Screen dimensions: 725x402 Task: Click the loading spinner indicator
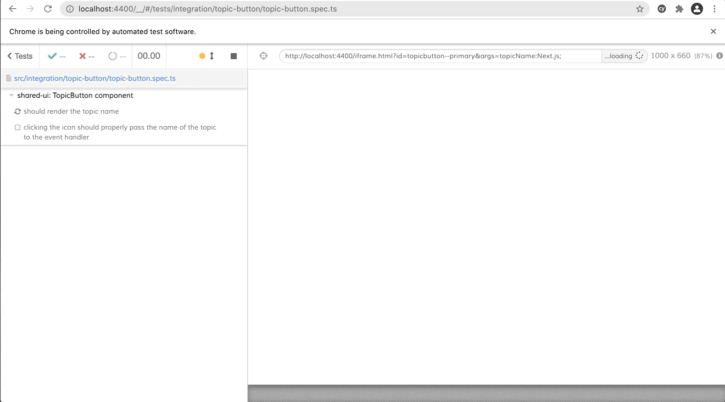click(x=639, y=56)
